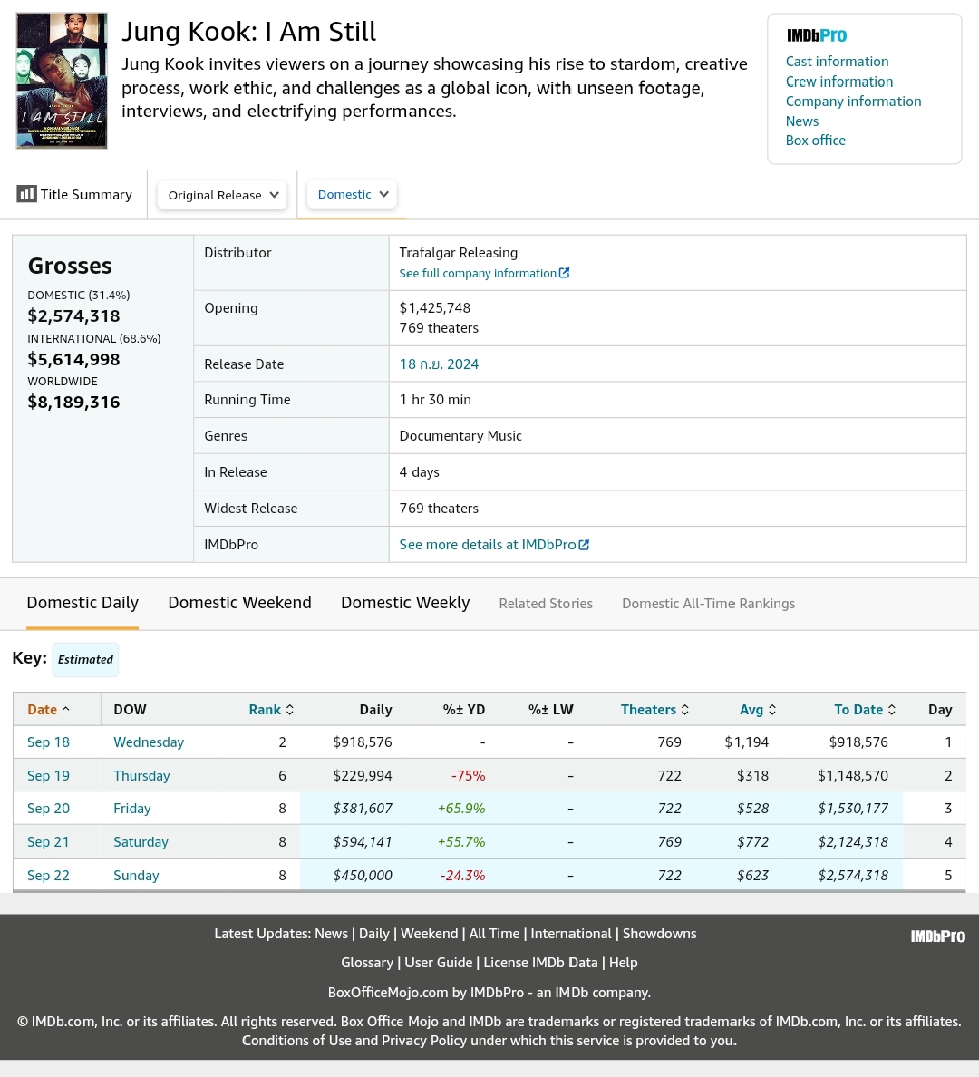Open the License IMDb Data link
The width and height of the screenshot is (979, 1077).
[x=540, y=963]
